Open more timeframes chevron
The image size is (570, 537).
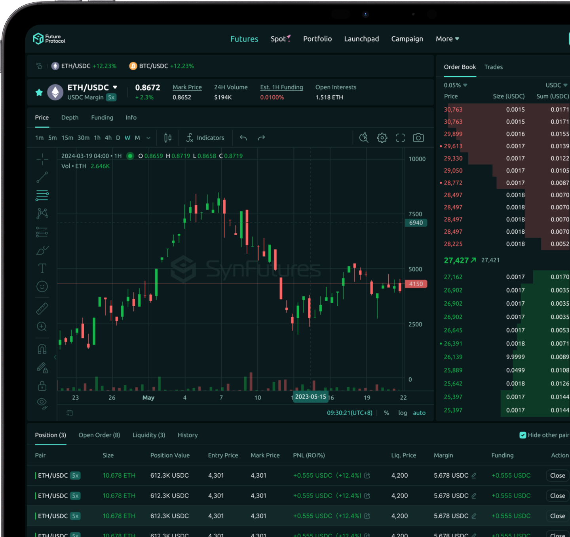pos(148,138)
